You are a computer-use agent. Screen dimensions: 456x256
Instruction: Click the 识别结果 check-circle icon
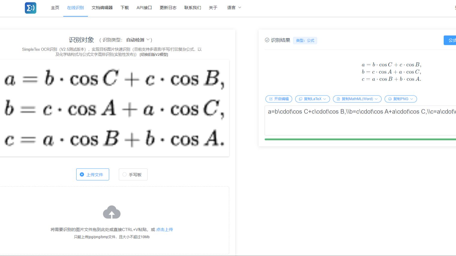coord(267,40)
